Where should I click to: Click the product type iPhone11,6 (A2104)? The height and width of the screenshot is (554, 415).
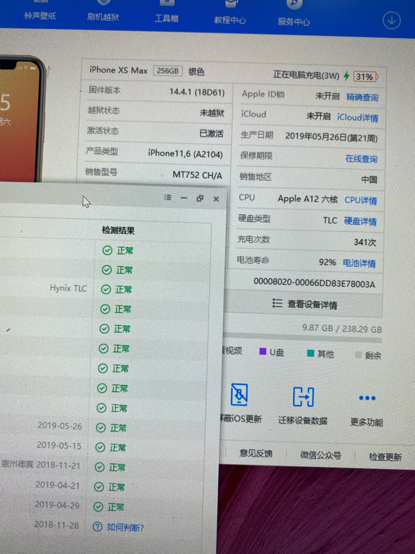point(185,154)
